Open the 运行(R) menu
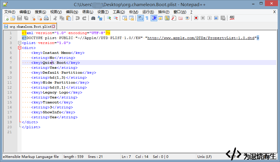 point(148,12)
